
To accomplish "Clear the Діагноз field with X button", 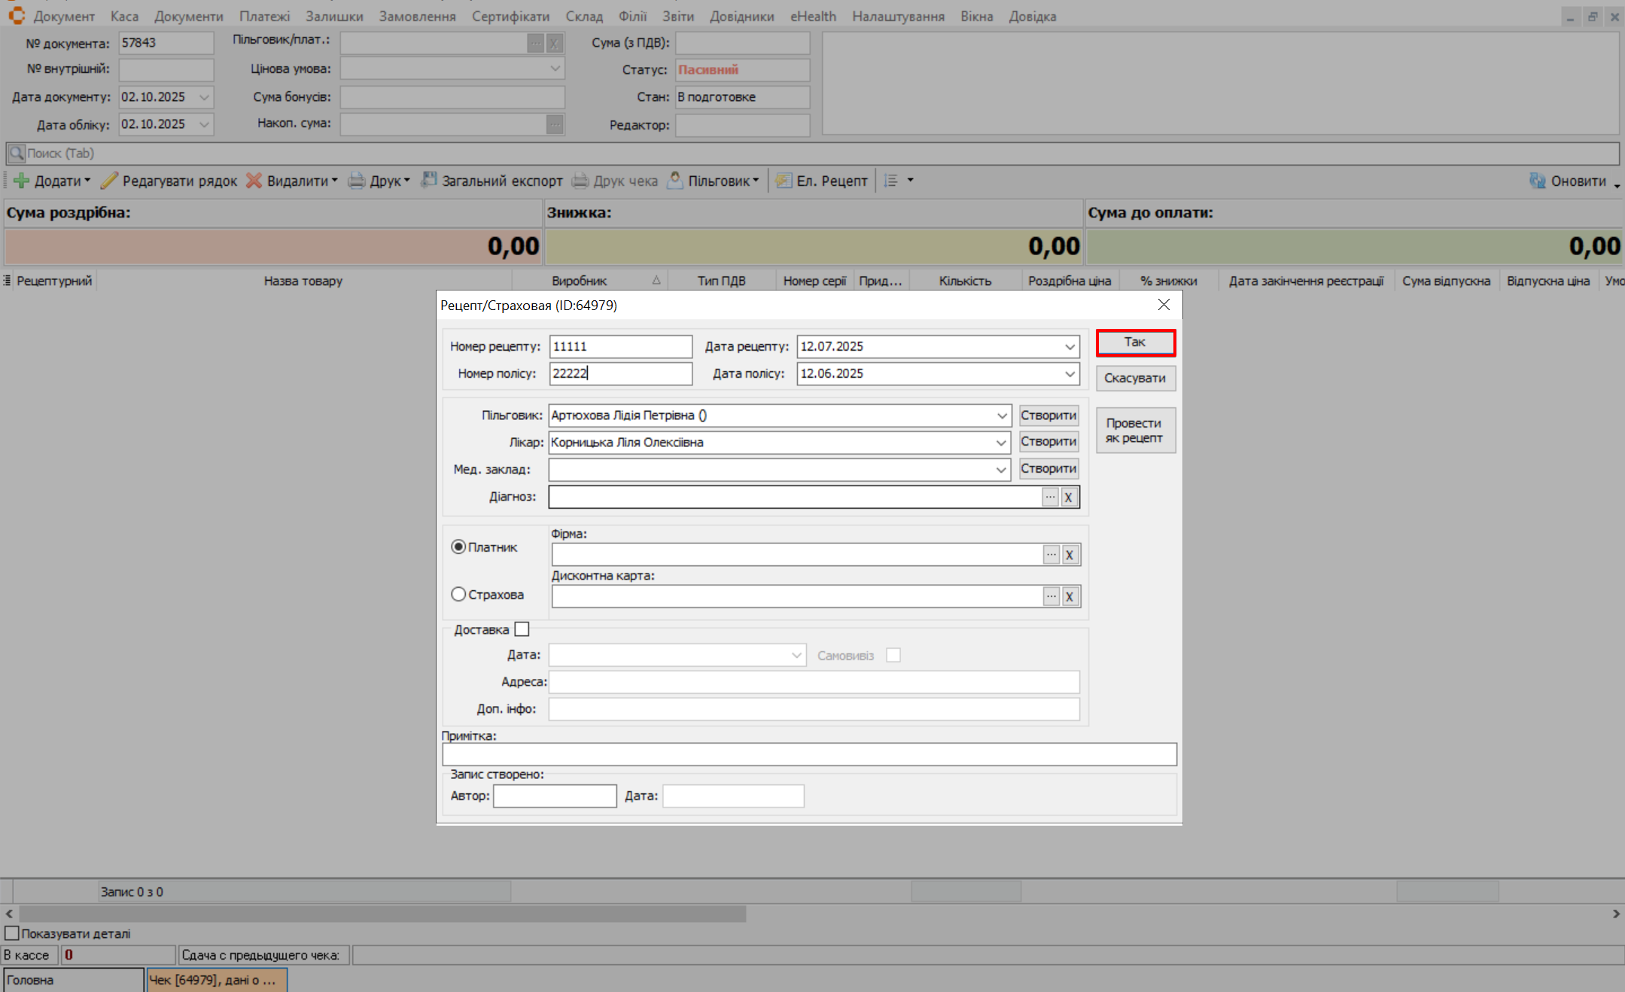I will [x=1069, y=497].
